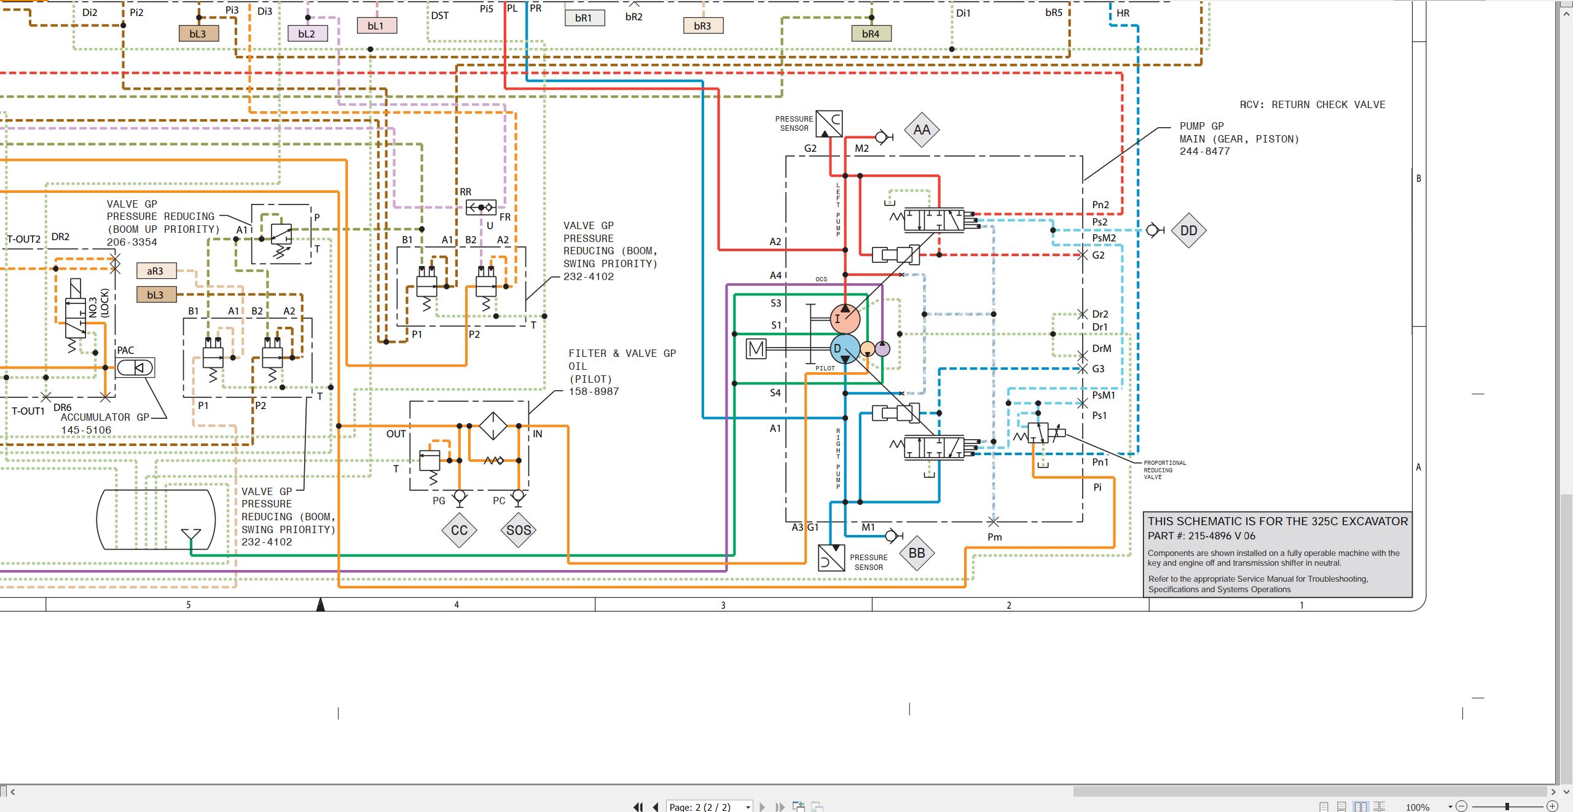Click the ACCUMULATOR GP label
Screen dimensions: 1573x812
coord(105,418)
